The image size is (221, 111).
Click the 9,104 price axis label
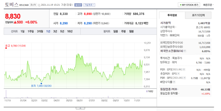click(x=147, y=57)
